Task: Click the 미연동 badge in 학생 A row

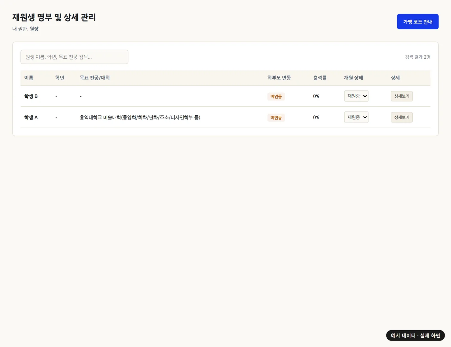Action: pos(276,118)
